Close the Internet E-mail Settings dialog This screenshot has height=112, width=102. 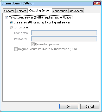point(97,3)
